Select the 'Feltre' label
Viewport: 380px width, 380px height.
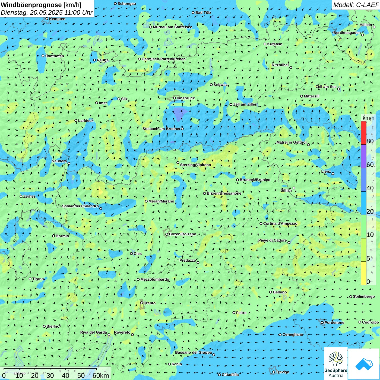pos(241,313)
